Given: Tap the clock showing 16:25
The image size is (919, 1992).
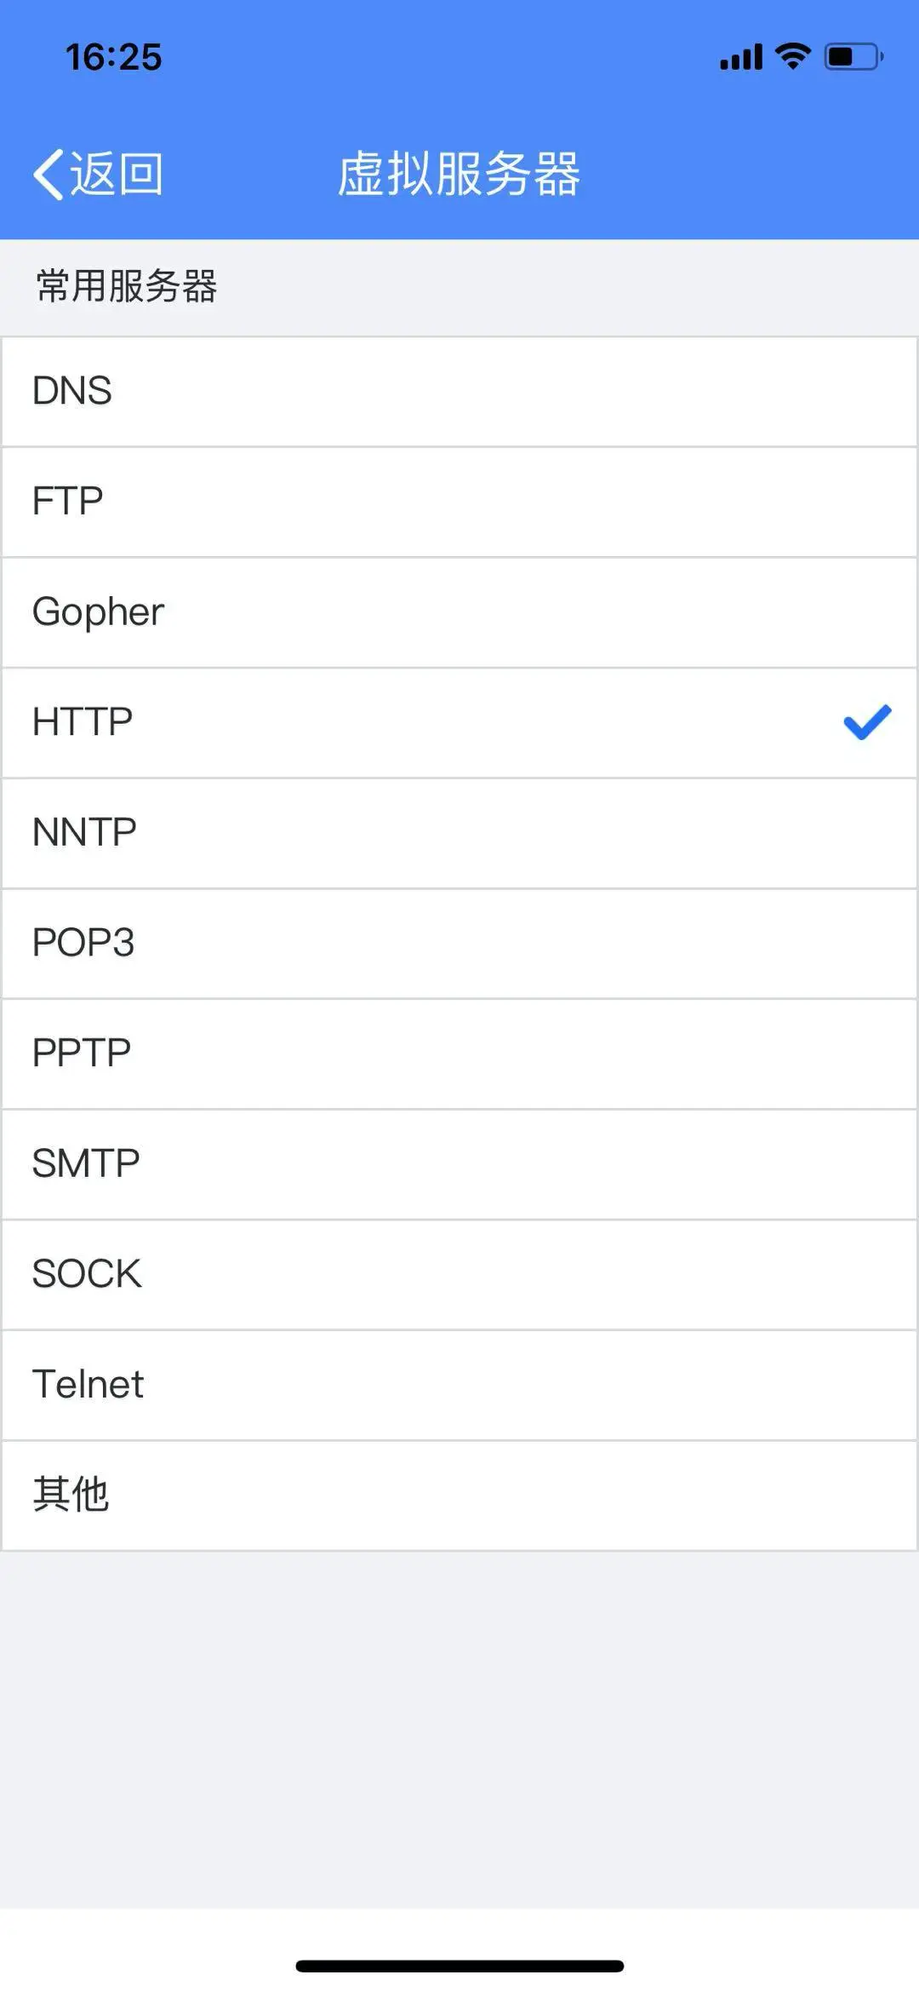Looking at the screenshot, I should tap(113, 57).
